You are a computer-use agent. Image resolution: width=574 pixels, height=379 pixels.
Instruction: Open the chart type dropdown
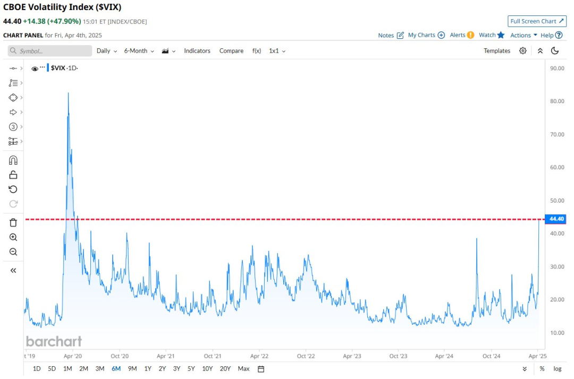coord(168,51)
